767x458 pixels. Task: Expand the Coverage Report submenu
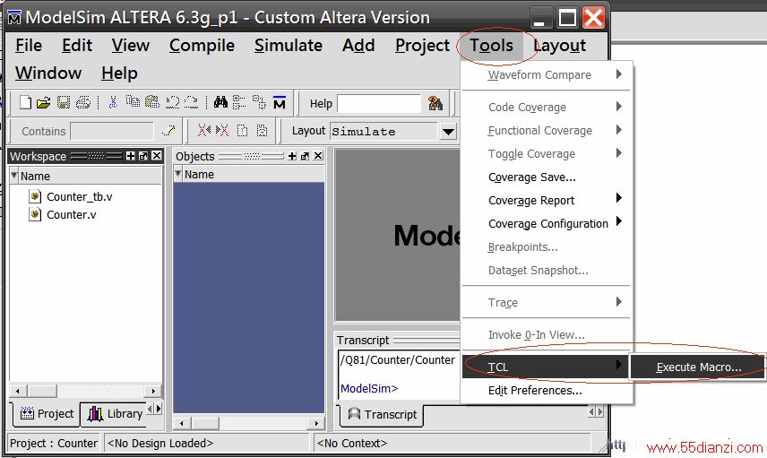coord(619,198)
